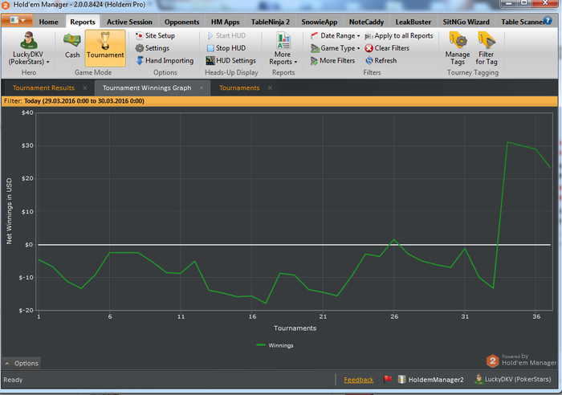Open the Active Session ribbon tab
The width and height of the screenshot is (562, 395).
click(129, 22)
